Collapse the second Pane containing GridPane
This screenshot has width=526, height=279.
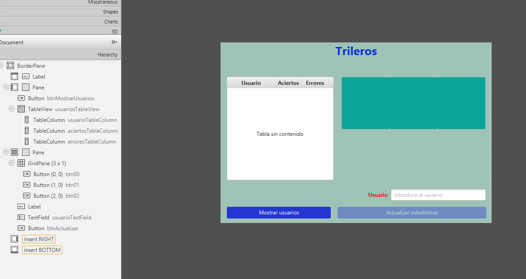click(x=6, y=152)
